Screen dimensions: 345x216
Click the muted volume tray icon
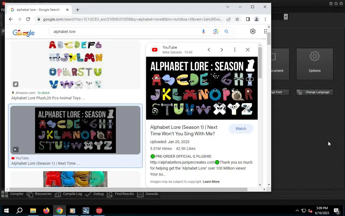pos(310,211)
